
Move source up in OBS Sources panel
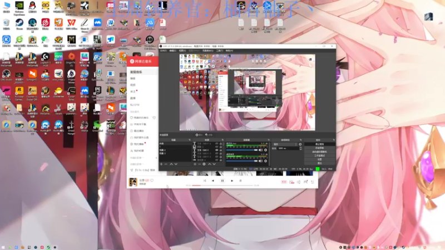point(210,164)
